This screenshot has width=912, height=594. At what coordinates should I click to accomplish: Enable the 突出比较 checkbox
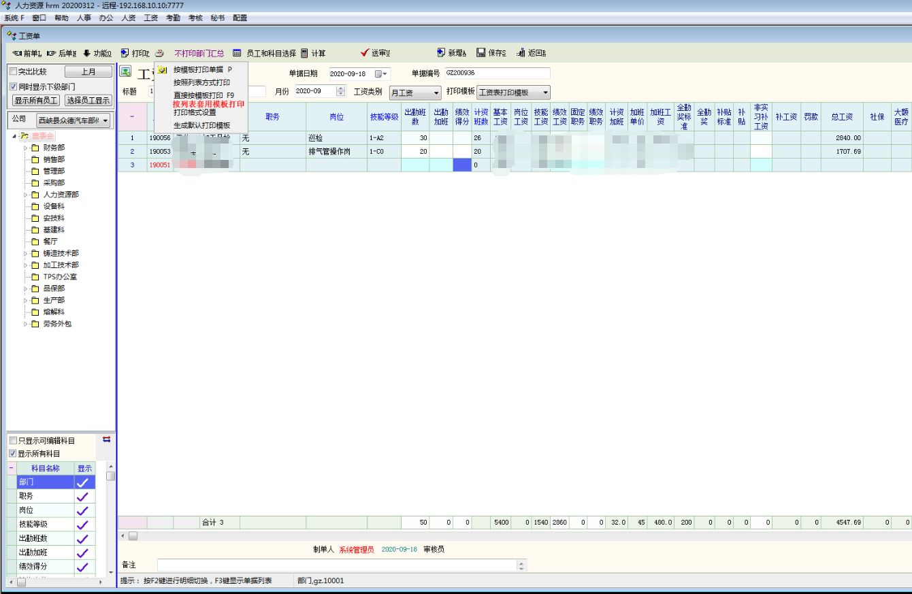(x=13, y=71)
